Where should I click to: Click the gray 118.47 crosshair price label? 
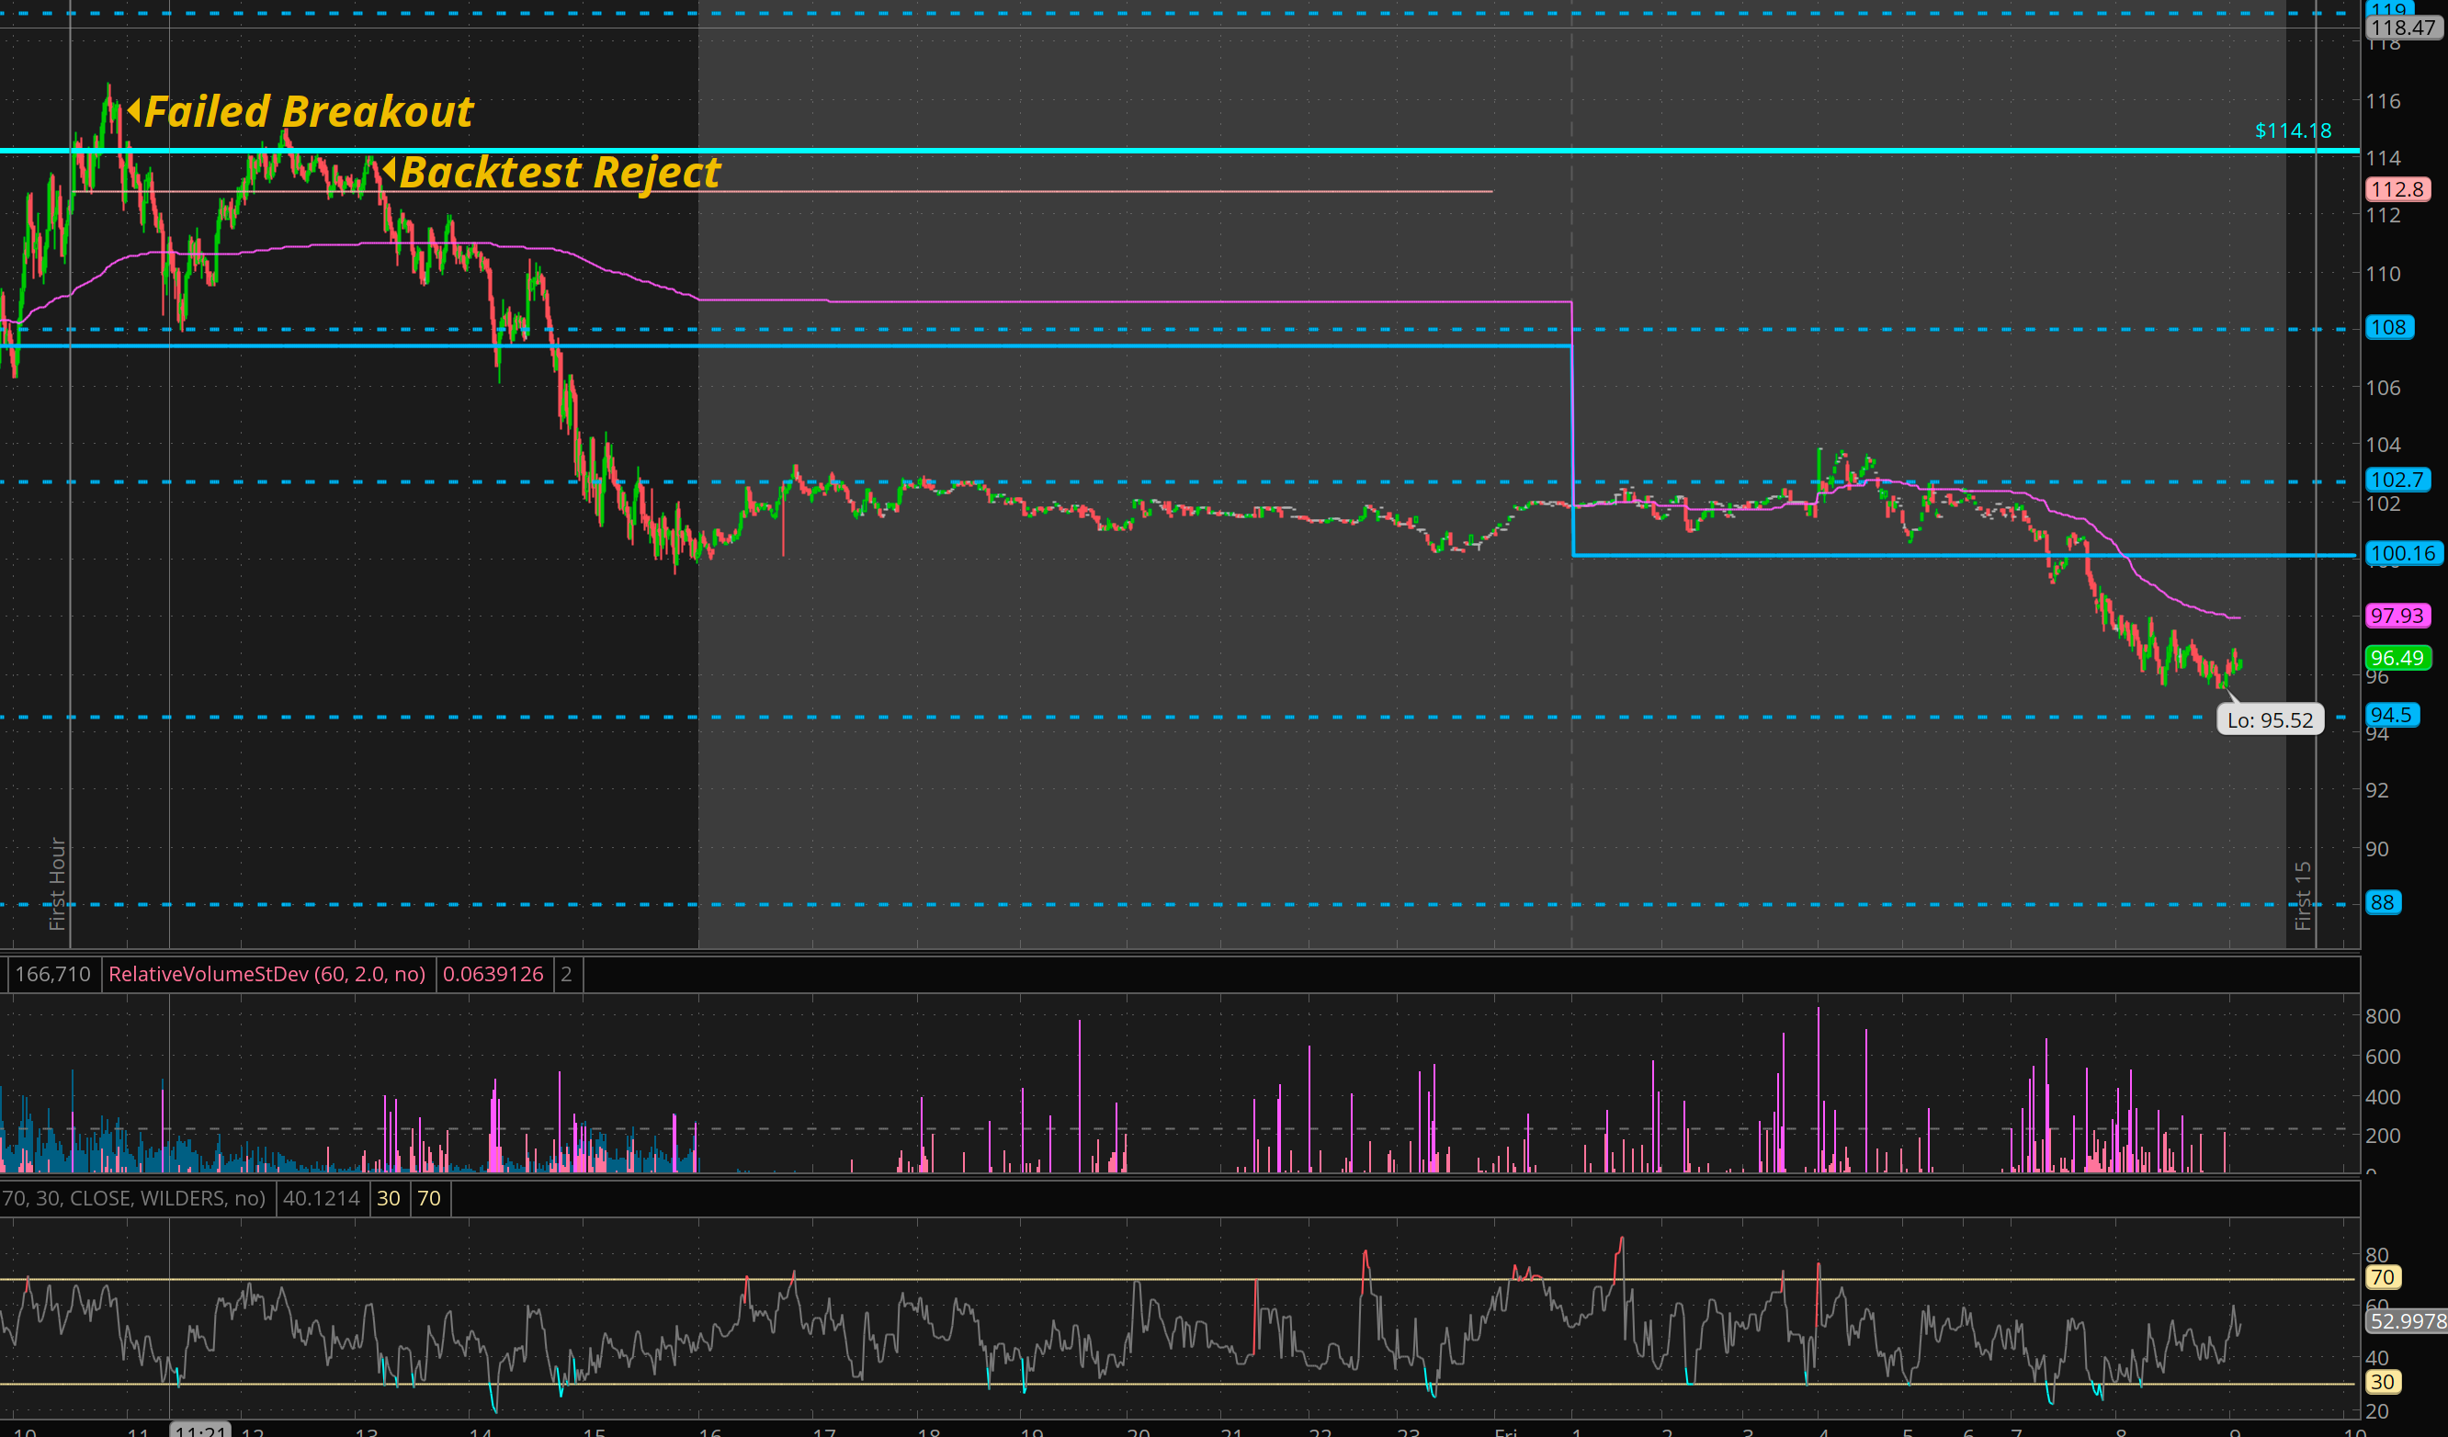point(2402,28)
